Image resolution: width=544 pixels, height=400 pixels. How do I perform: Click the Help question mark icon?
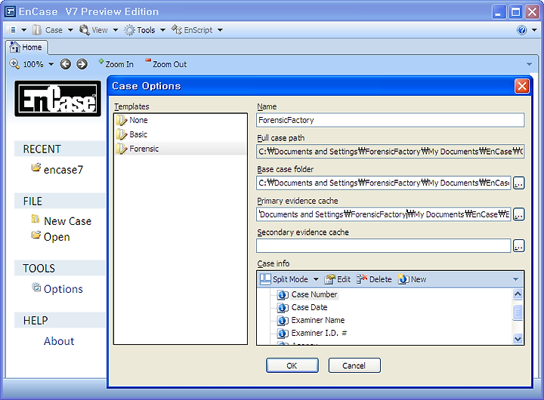coord(521,30)
